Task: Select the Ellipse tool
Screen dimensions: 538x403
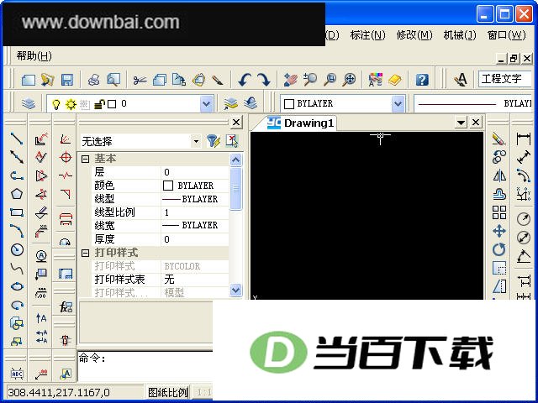Action: [x=17, y=286]
